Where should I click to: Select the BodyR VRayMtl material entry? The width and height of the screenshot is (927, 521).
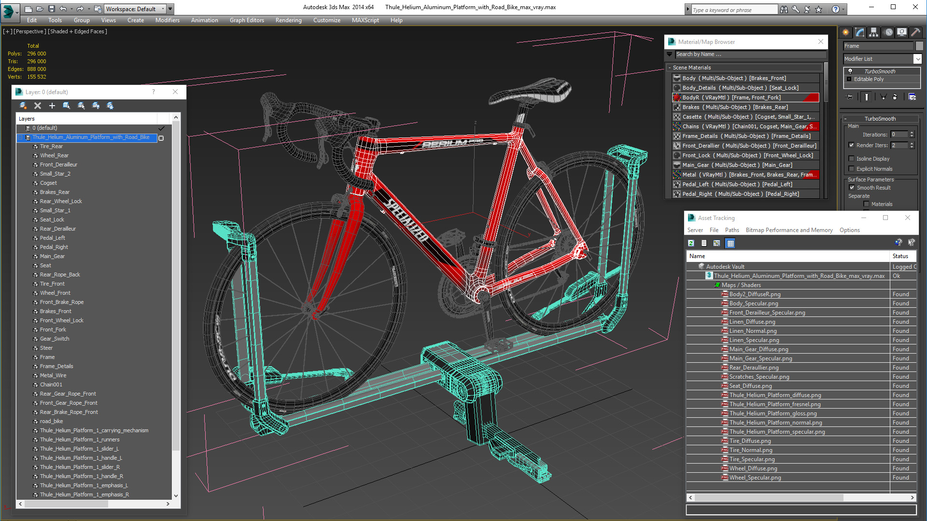(731, 97)
